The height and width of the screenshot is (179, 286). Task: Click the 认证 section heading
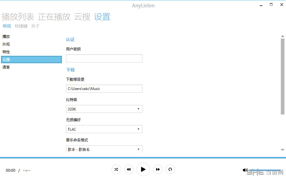70,40
